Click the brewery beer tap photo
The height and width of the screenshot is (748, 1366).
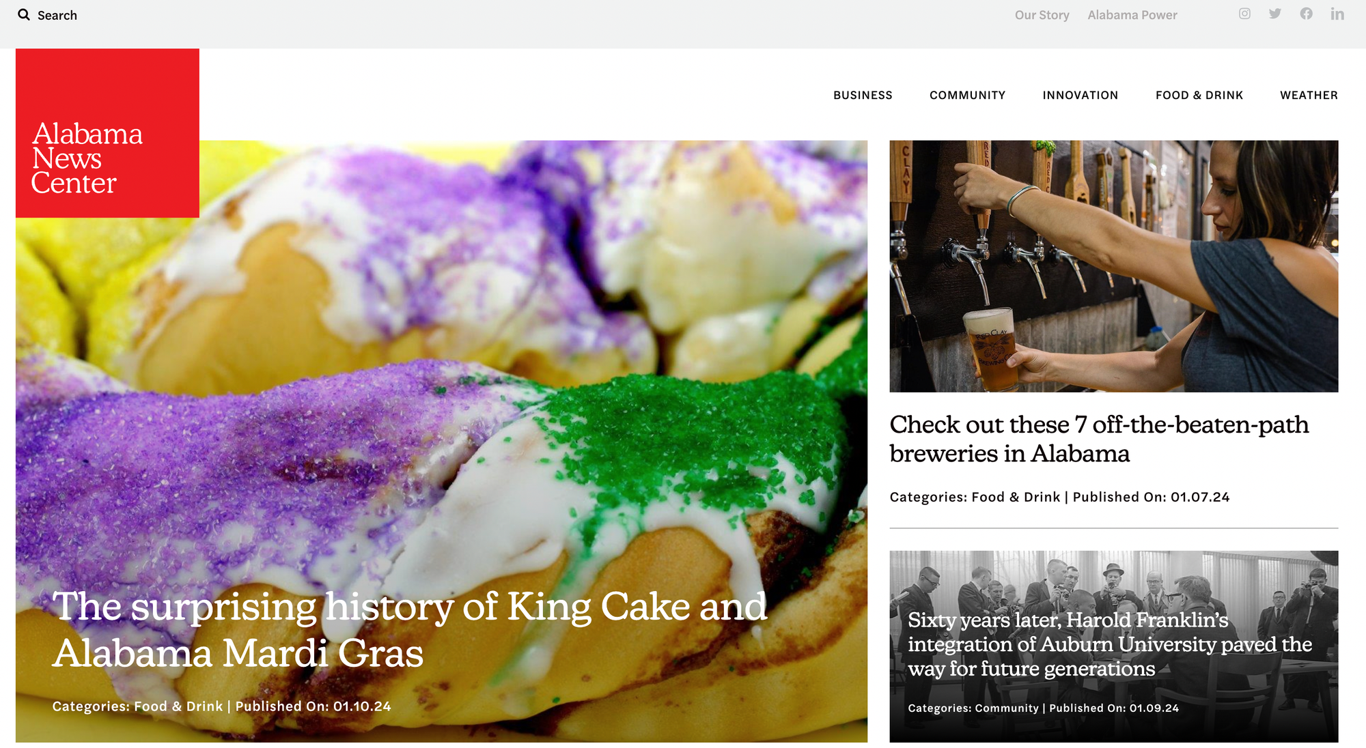[1113, 266]
